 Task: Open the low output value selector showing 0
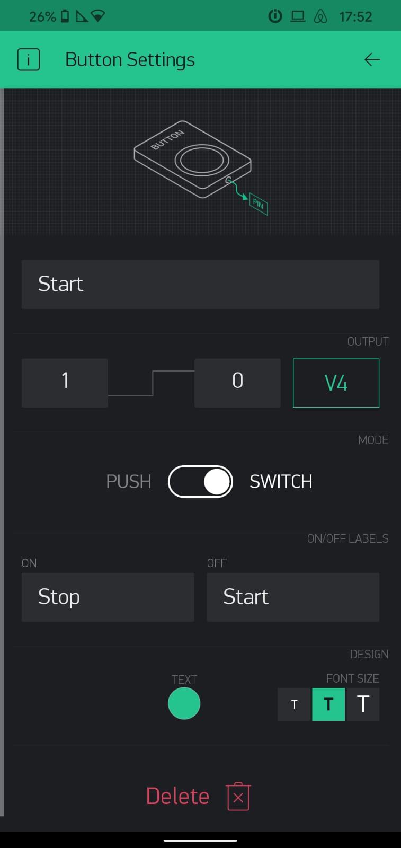tap(237, 383)
